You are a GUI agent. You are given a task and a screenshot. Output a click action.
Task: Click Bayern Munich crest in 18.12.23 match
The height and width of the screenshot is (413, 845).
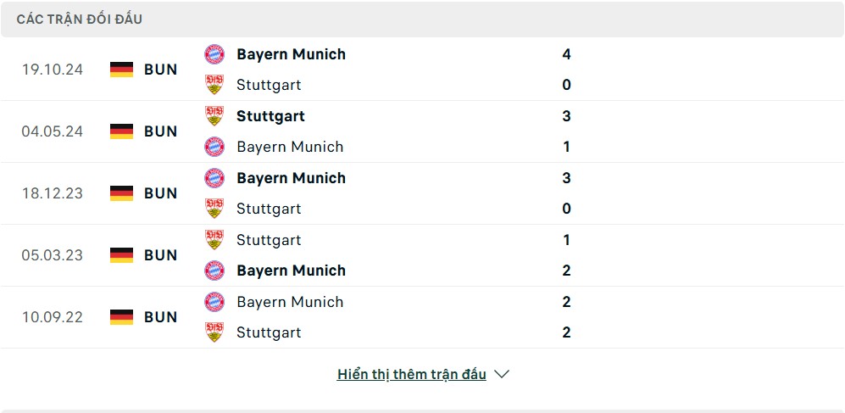214,178
